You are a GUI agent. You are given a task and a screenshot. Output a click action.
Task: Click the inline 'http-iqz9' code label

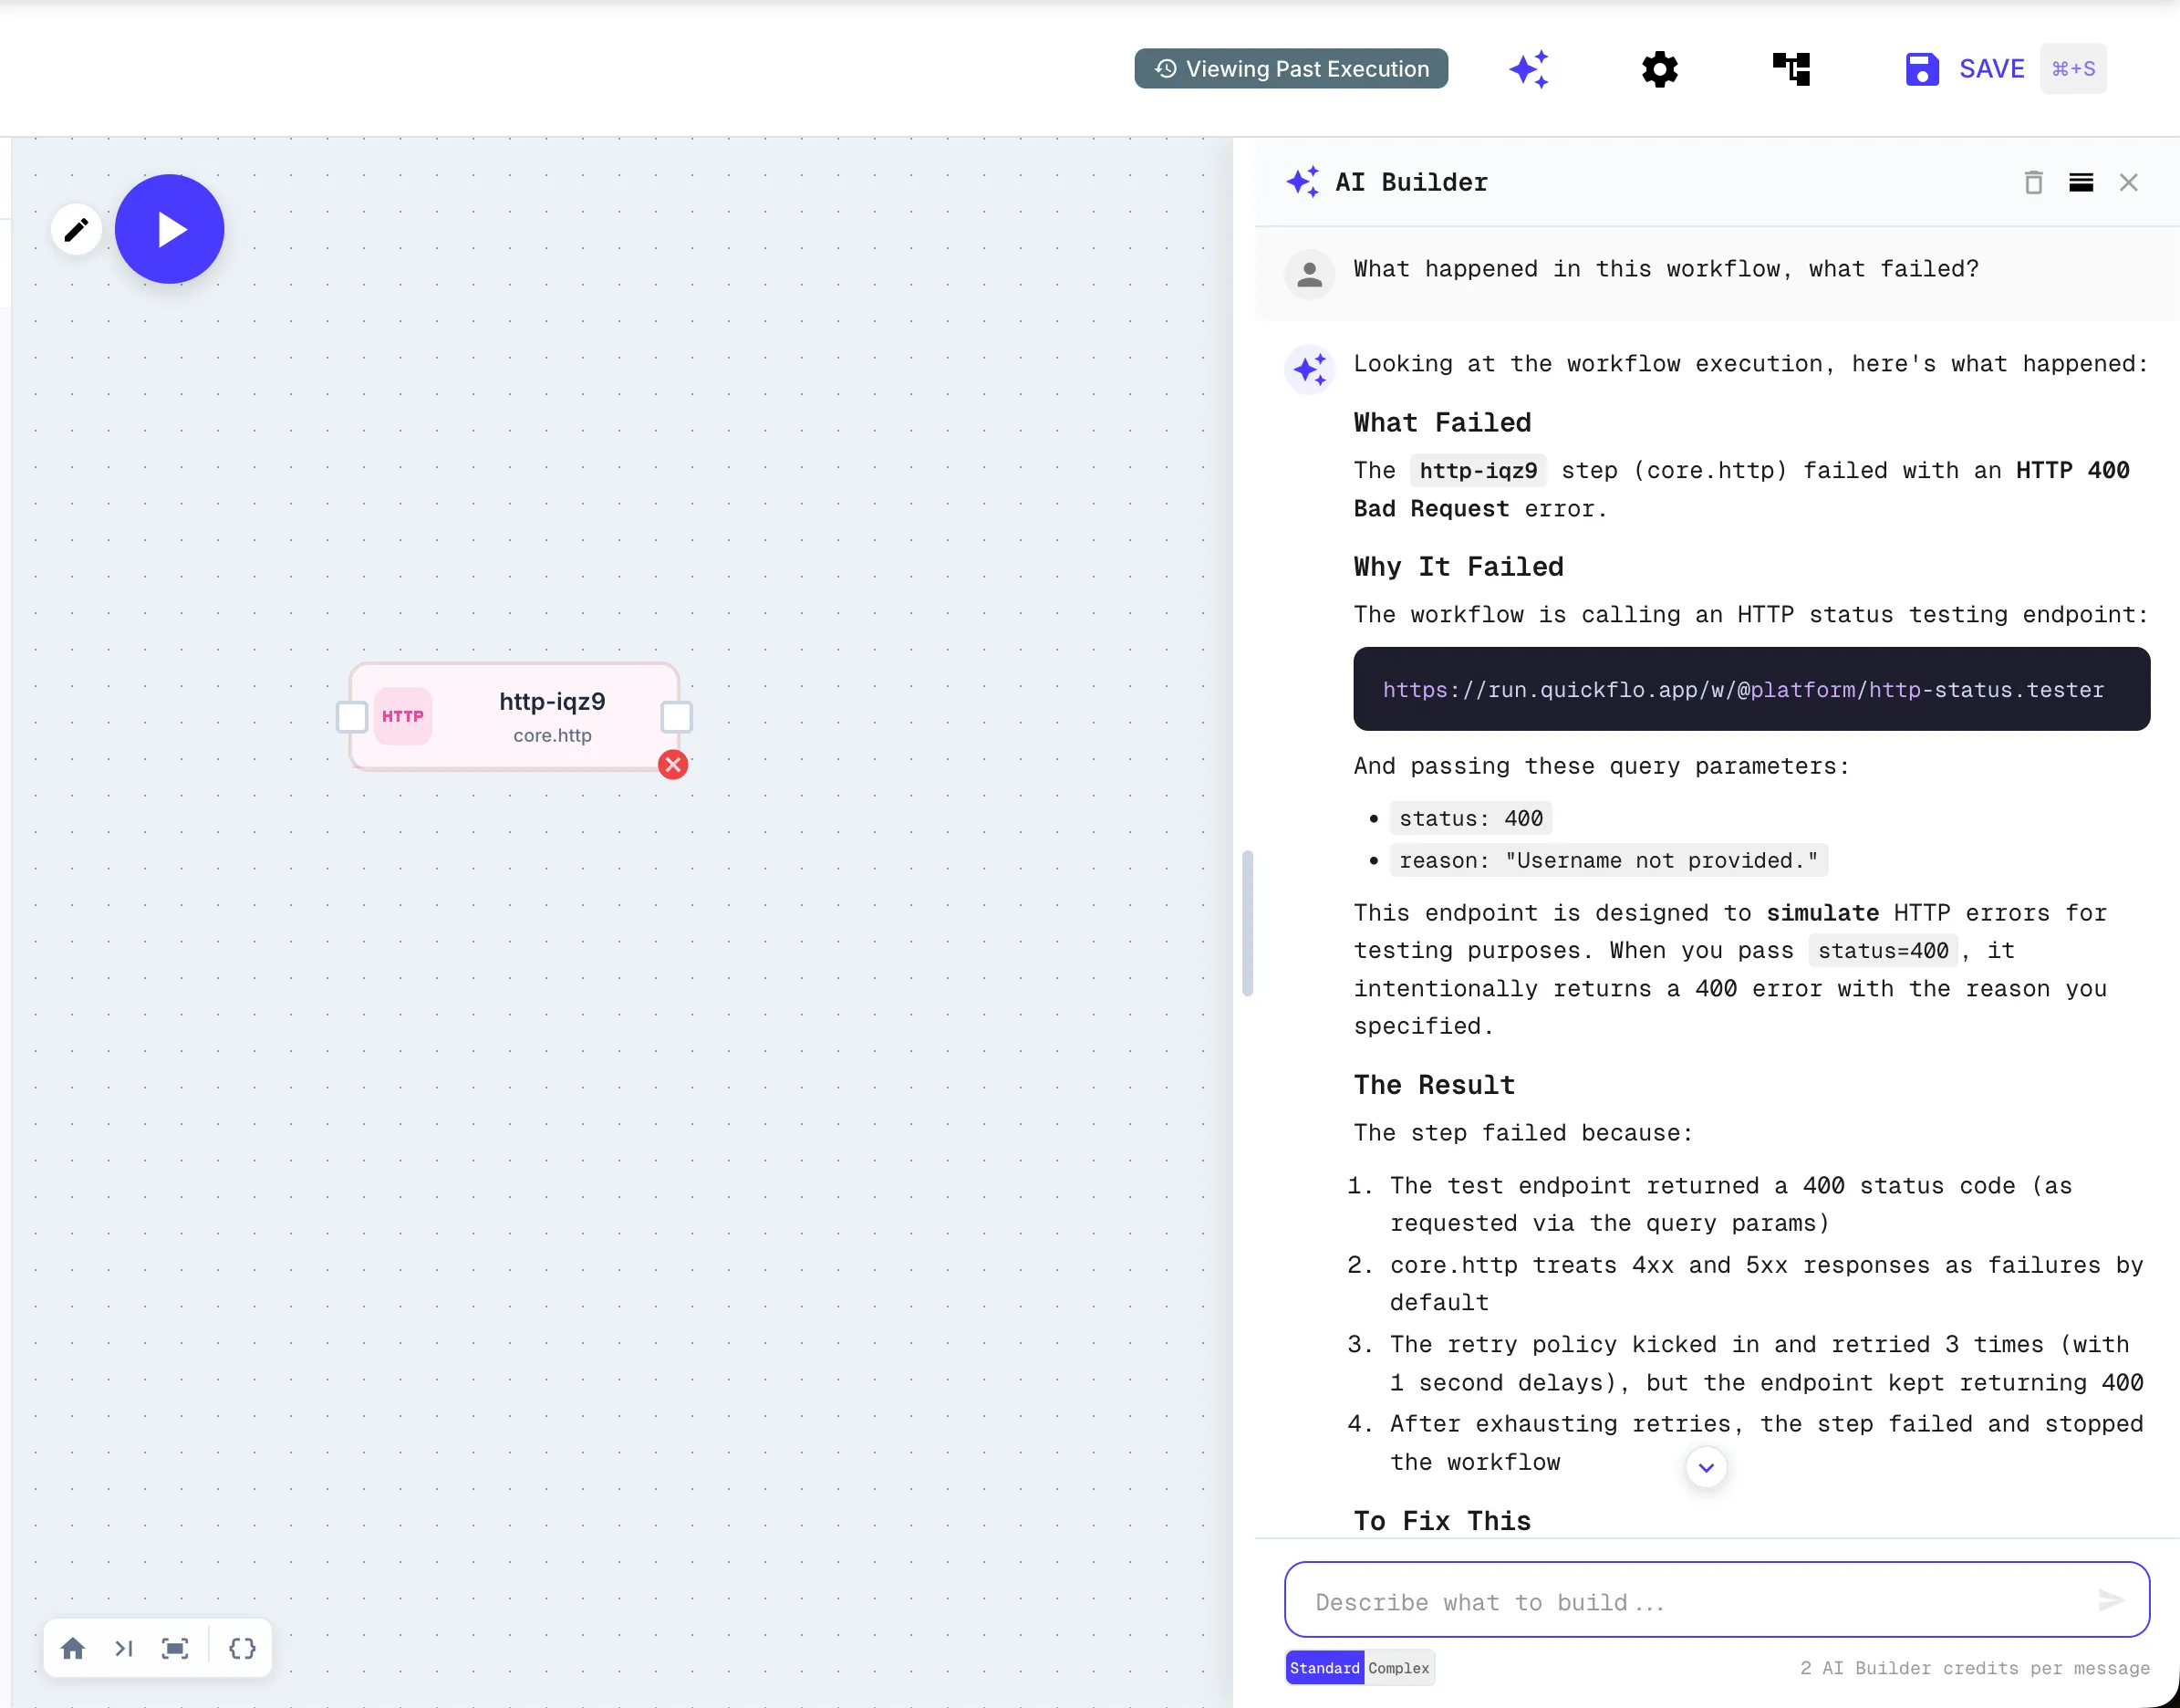pyautogui.click(x=1479, y=470)
